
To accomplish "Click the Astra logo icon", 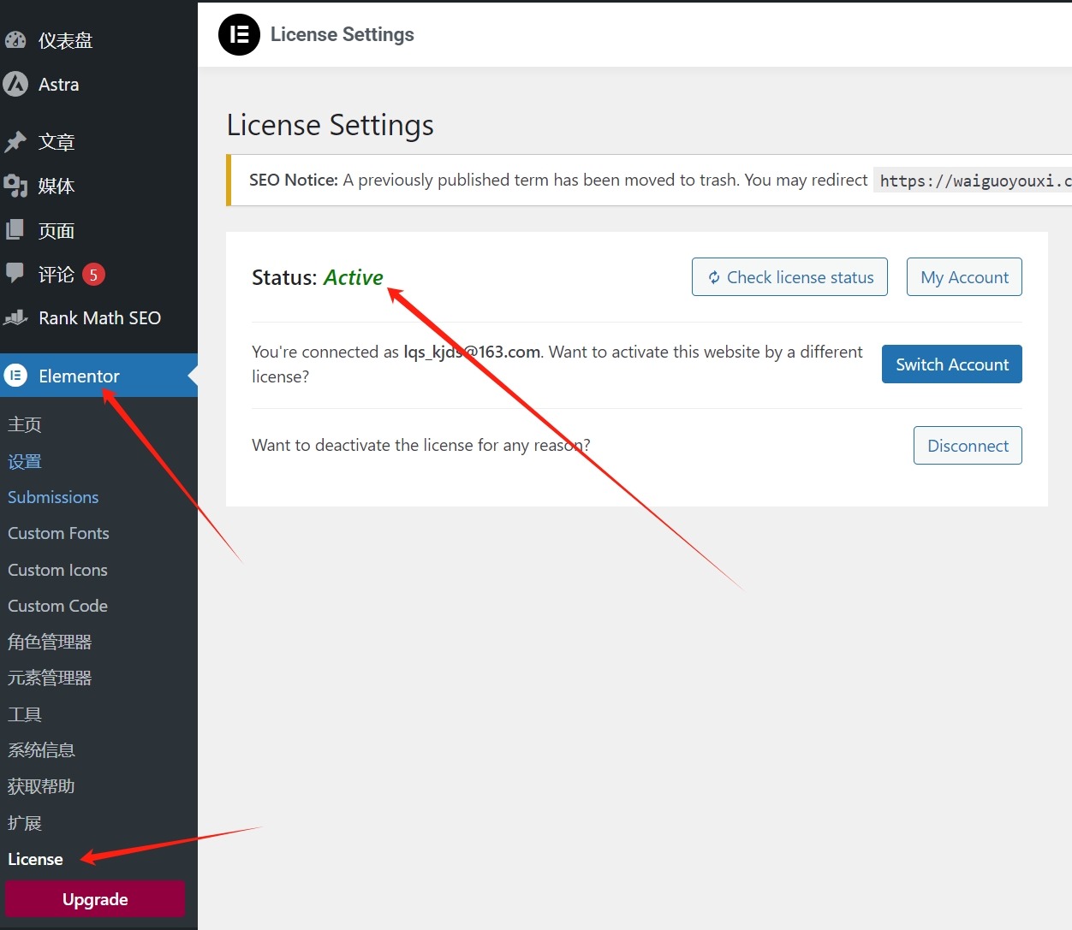I will pyautogui.click(x=15, y=84).
